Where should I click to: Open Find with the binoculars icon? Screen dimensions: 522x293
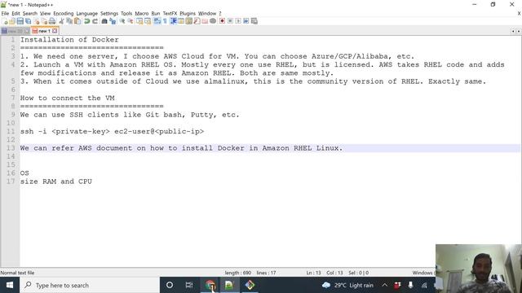pyautogui.click(x=104, y=21)
